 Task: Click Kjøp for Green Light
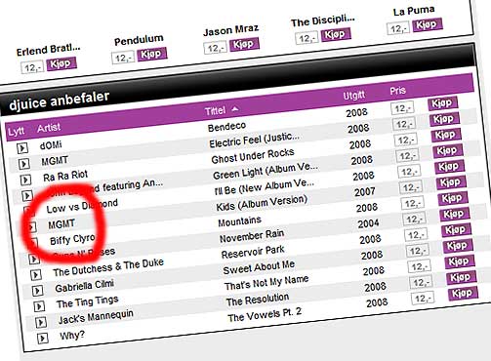tap(447, 151)
